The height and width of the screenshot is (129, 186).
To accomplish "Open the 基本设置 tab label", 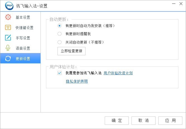I will point(23,17).
